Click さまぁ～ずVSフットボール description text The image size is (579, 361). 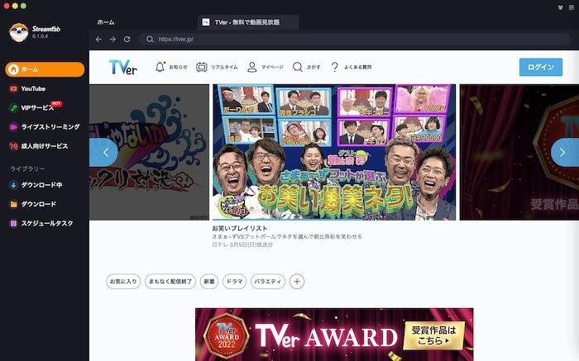[x=287, y=236]
